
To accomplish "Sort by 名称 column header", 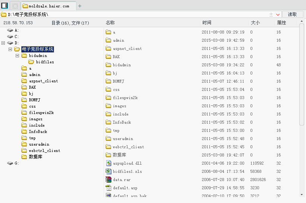I will point(110,23).
